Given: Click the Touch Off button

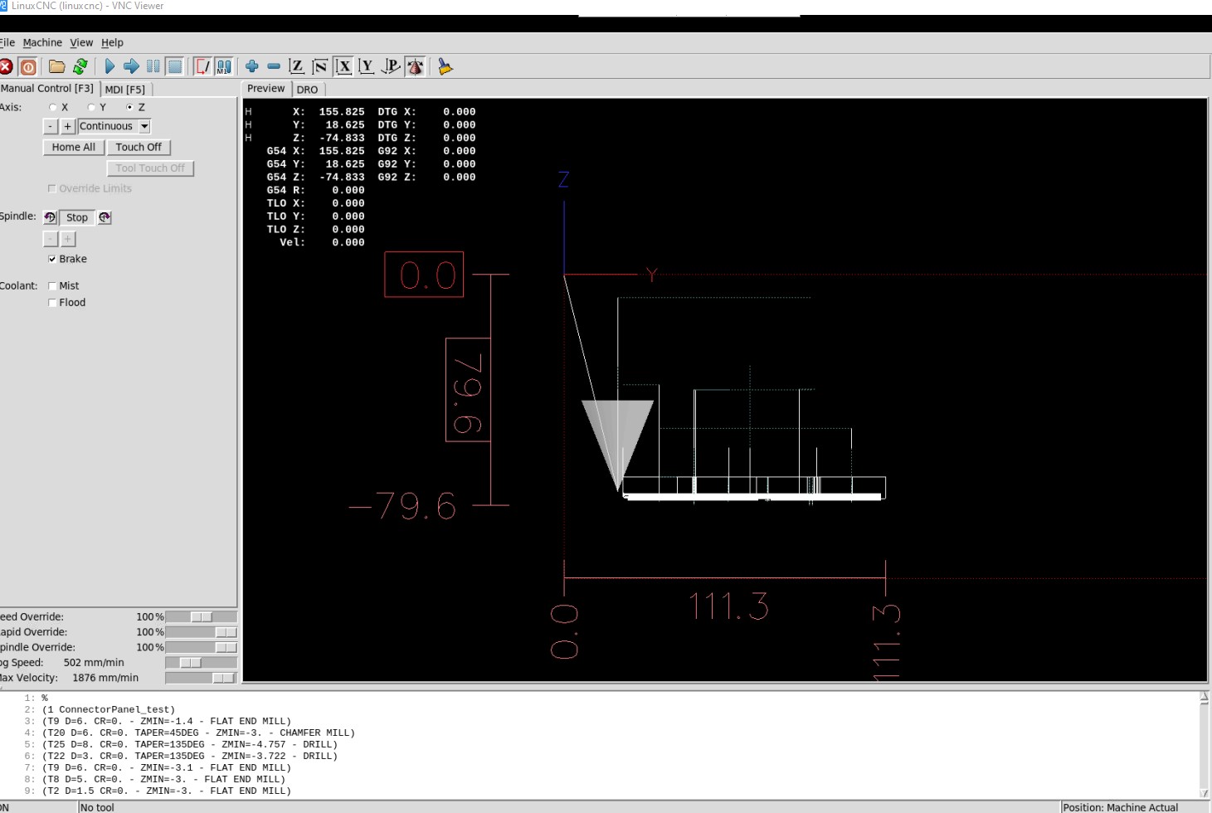Looking at the screenshot, I should click(139, 147).
